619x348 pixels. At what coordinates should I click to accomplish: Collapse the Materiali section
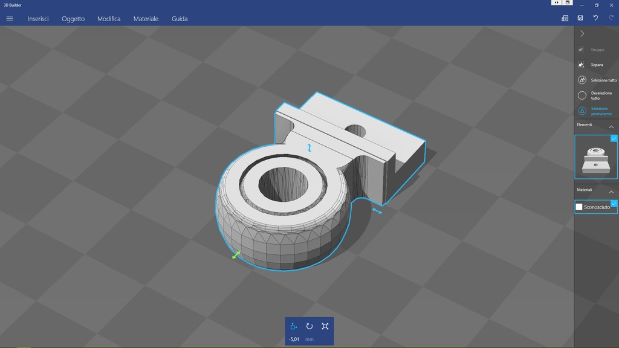coord(611,192)
